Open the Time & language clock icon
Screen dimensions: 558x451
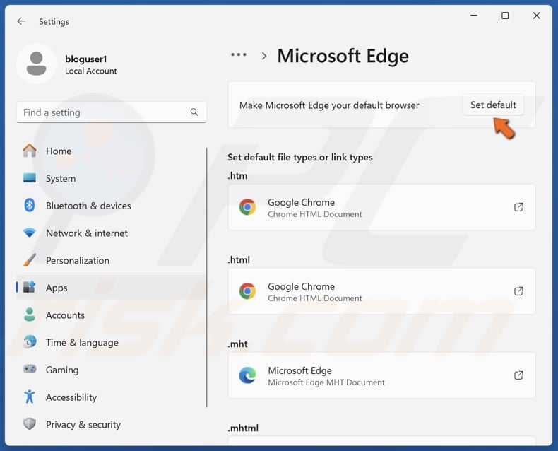30,342
